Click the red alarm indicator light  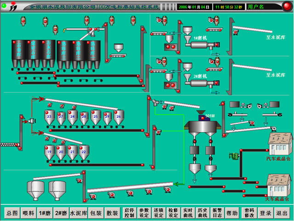[285, 7]
